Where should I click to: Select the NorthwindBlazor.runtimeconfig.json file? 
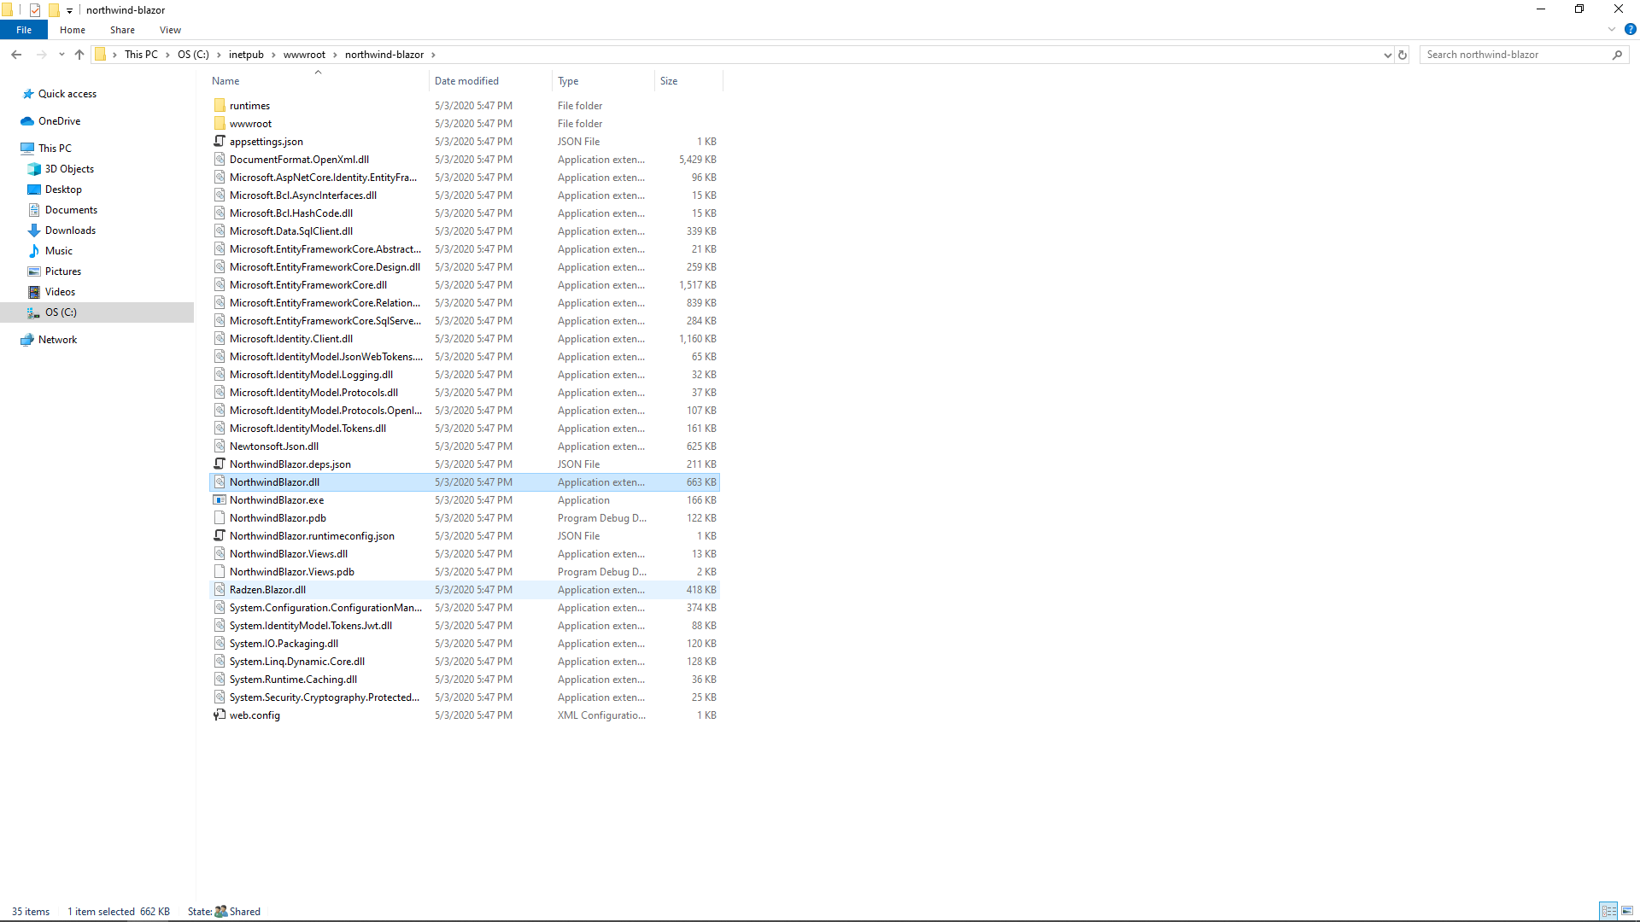(x=465, y=536)
